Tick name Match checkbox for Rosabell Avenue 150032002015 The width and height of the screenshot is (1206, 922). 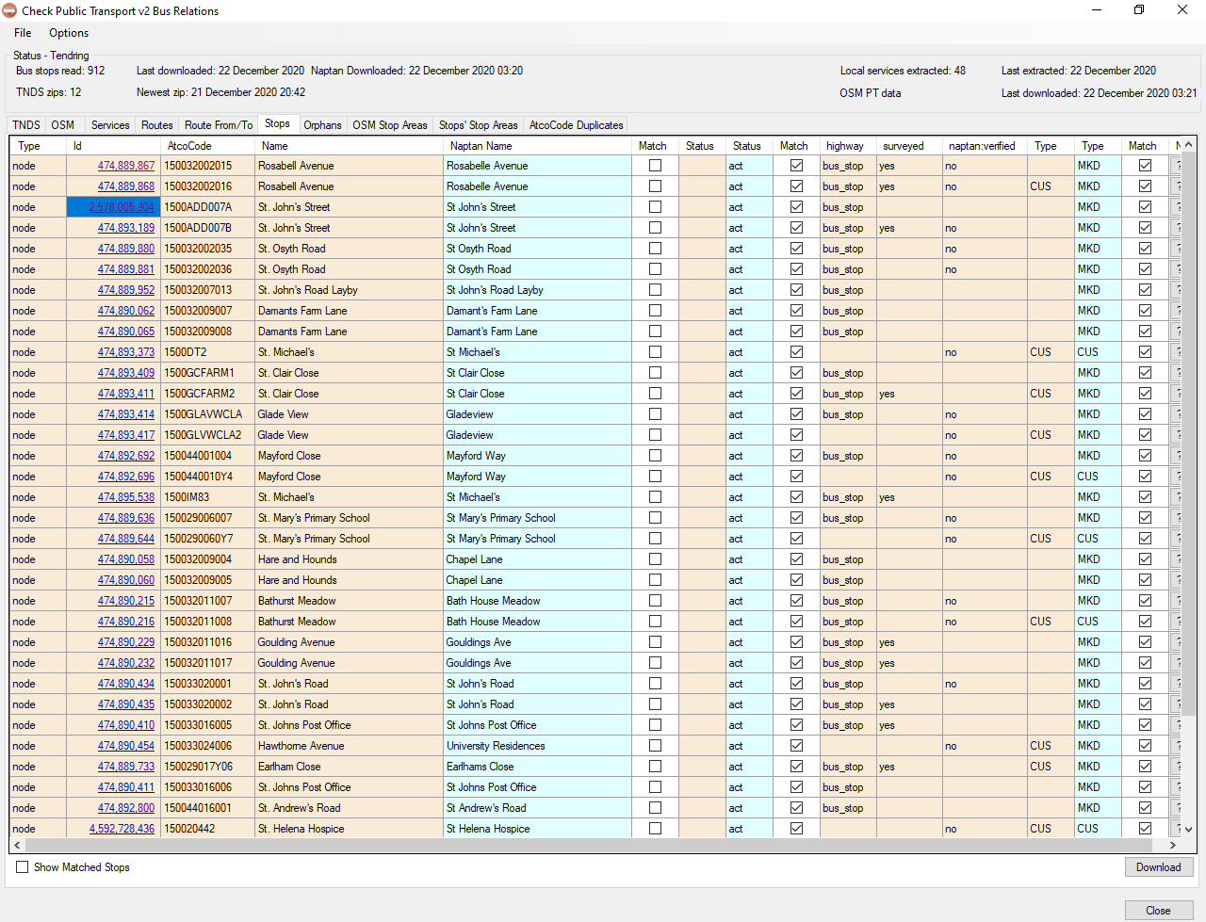click(x=656, y=166)
